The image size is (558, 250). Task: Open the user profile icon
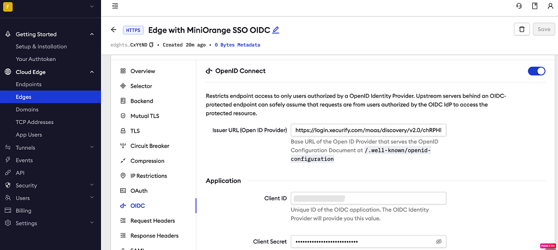pos(550,6)
